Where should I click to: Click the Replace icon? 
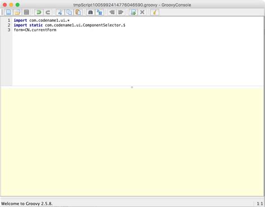coord(100,12)
